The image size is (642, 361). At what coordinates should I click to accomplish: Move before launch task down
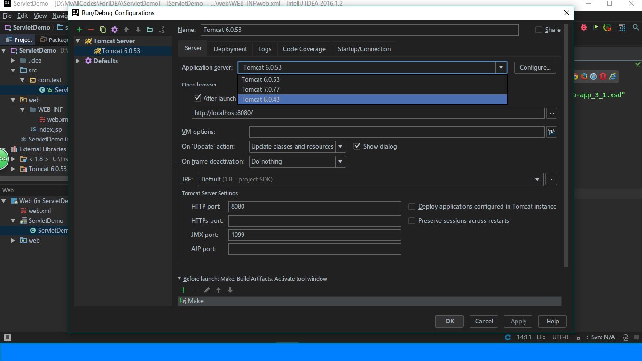[x=230, y=290]
